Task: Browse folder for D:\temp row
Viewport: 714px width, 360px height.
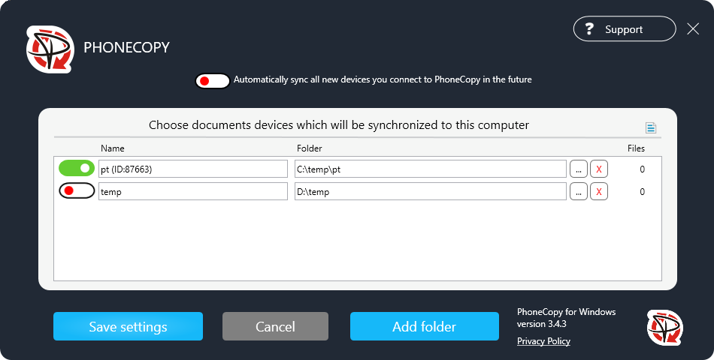Action: [578, 191]
